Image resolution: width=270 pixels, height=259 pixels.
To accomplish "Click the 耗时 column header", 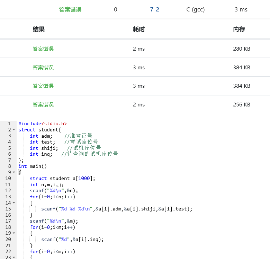I will tap(139, 29).
